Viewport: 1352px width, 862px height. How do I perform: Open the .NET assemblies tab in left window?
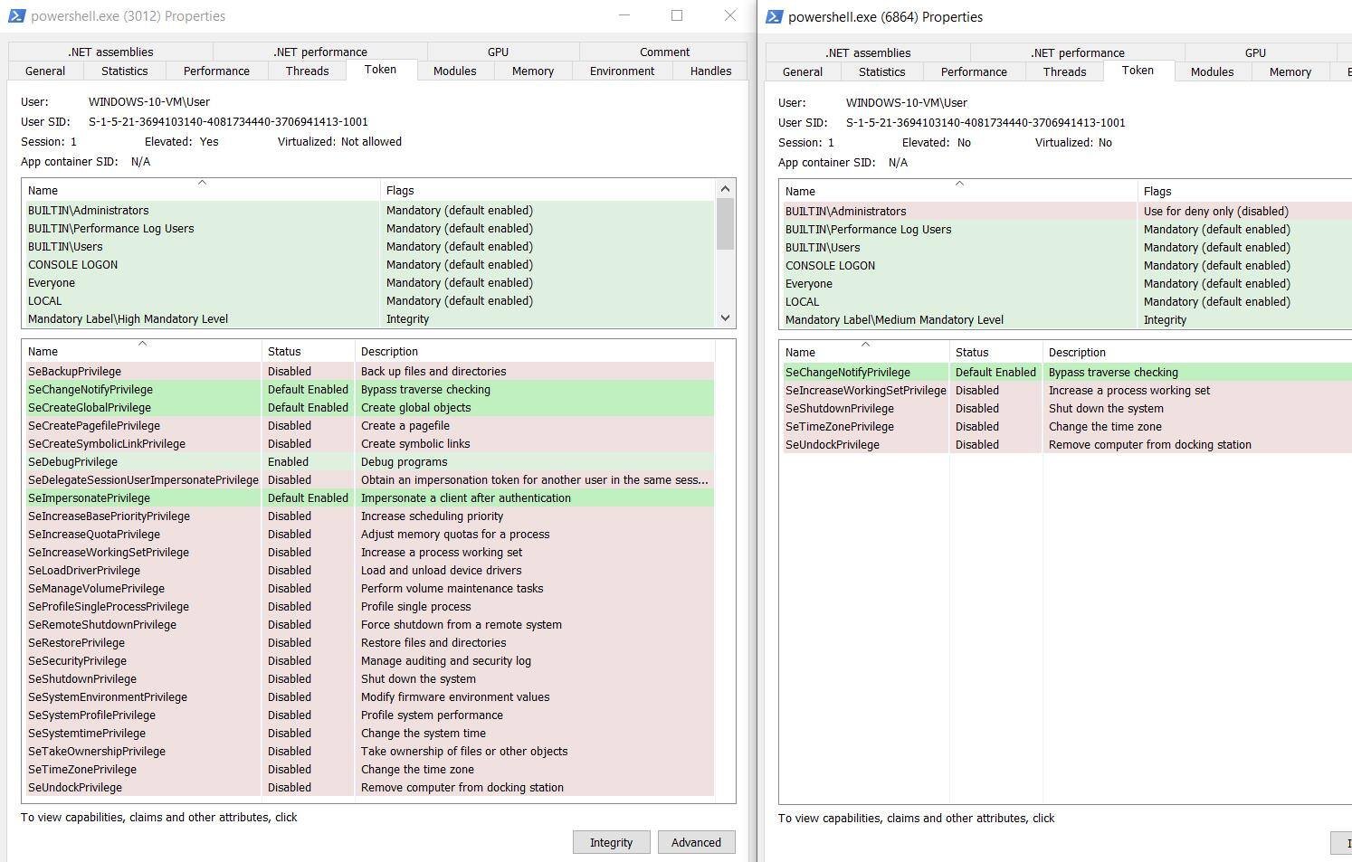[110, 52]
